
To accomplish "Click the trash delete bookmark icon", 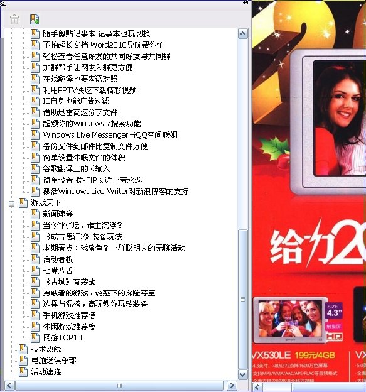I will (14, 19).
